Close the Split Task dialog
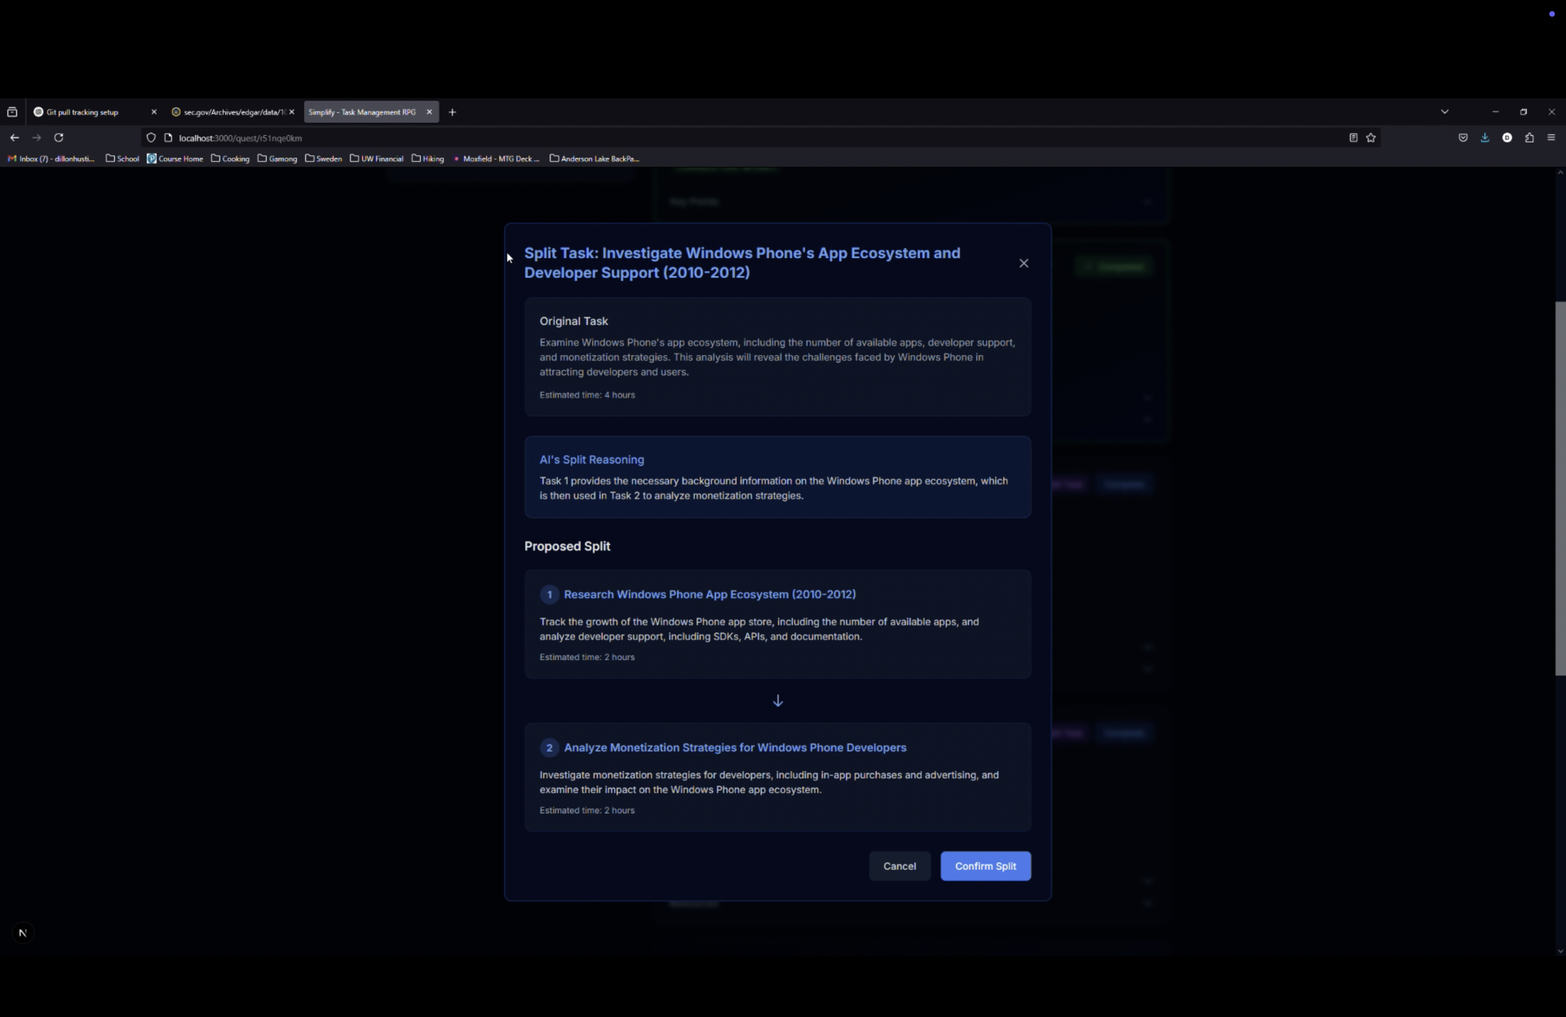This screenshot has width=1566, height=1017. (1023, 263)
